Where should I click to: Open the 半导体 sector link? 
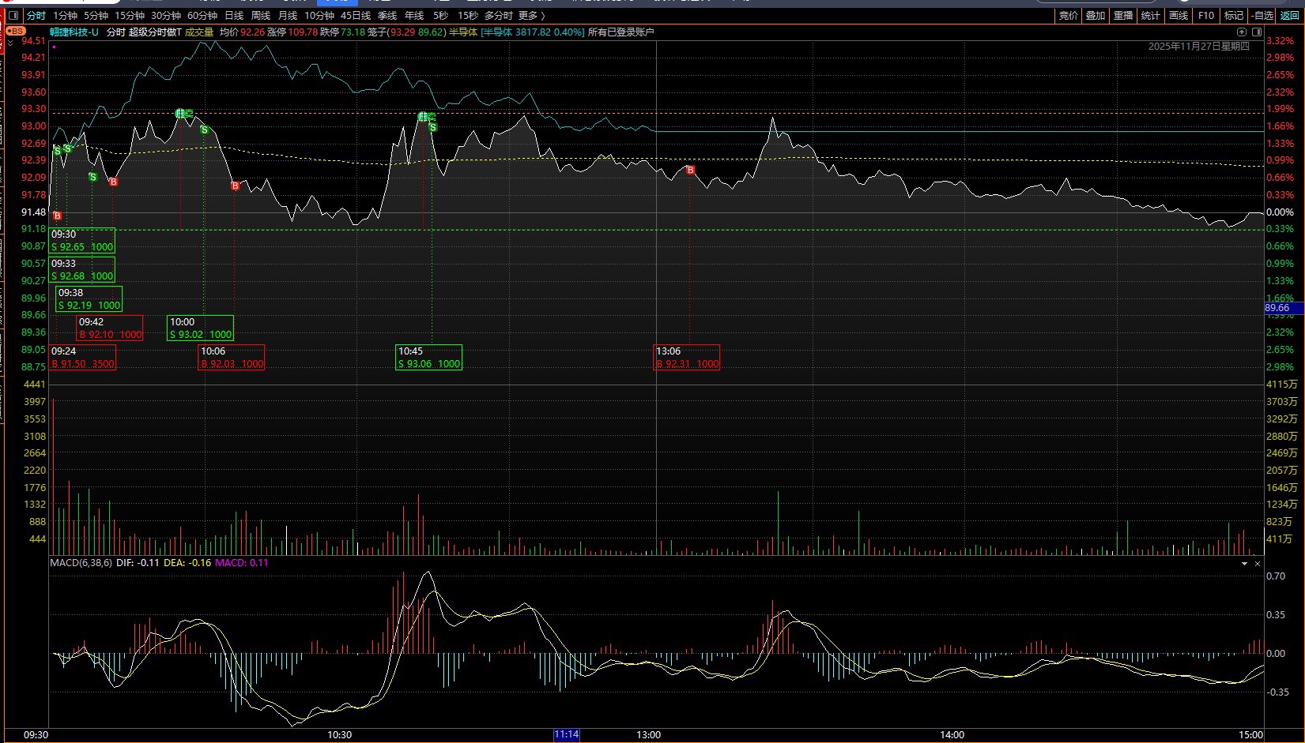click(463, 32)
